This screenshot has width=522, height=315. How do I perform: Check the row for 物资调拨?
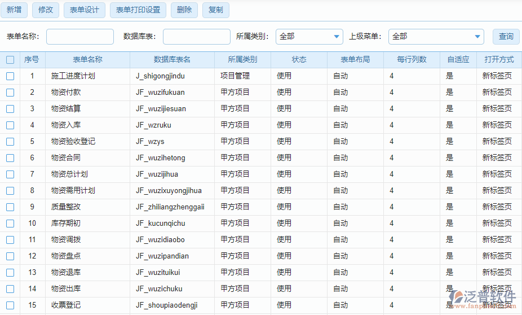coord(10,240)
